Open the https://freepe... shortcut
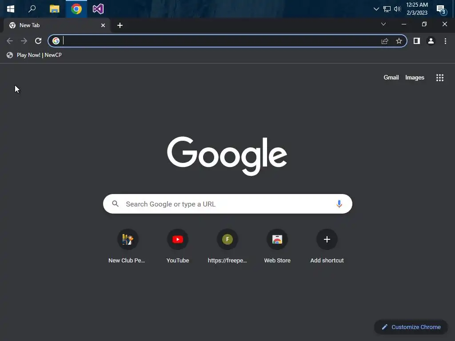Image resolution: width=455 pixels, height=341 pixels. click(x=227, y=246)
